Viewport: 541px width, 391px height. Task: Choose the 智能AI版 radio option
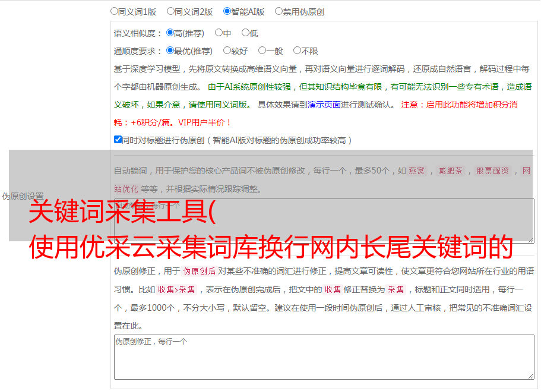coord(227,11)
